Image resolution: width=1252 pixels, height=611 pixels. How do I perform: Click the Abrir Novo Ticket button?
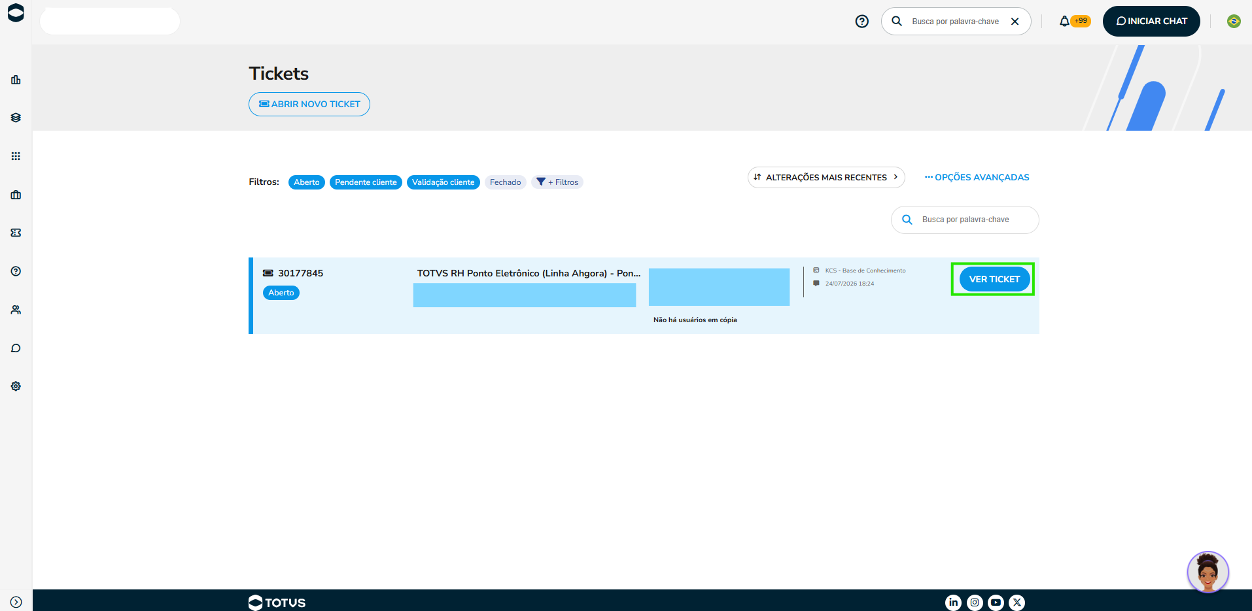[x=309, y=104]
